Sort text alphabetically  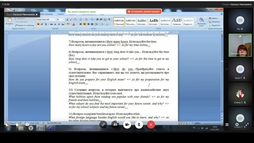click(105, 19)
